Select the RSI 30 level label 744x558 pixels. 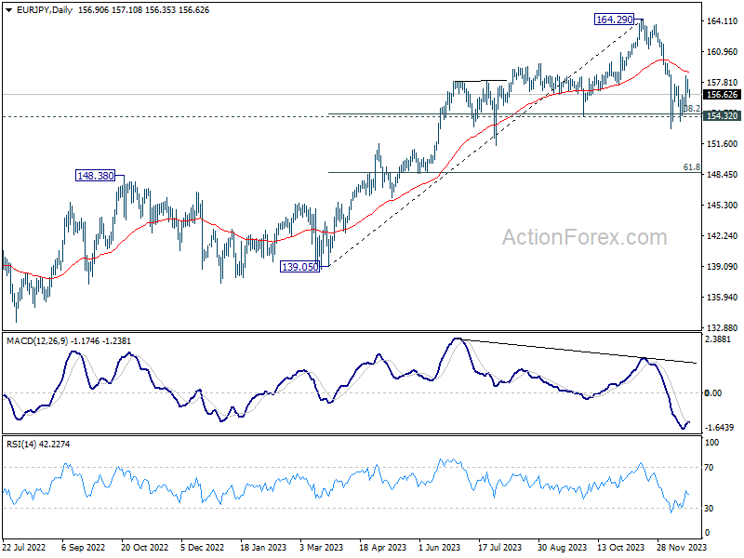point(709,508)
